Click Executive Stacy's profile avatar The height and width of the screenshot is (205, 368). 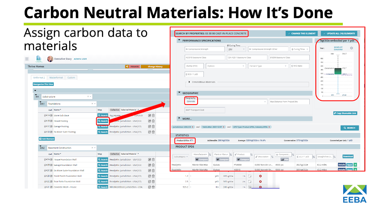tap(50, 59)
